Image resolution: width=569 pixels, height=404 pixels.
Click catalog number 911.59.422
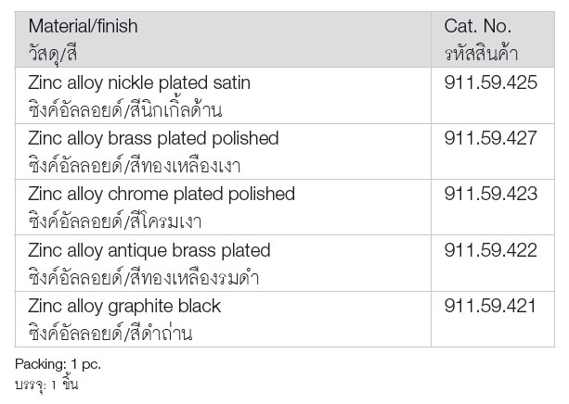click(491, 250)
